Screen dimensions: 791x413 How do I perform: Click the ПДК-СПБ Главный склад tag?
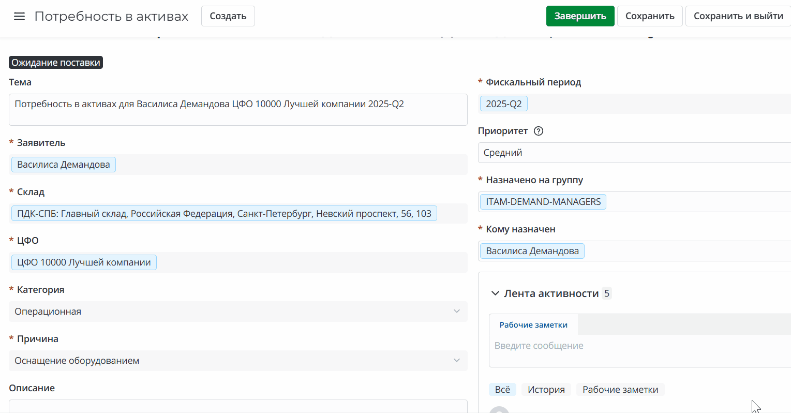[x=224, y=214]
